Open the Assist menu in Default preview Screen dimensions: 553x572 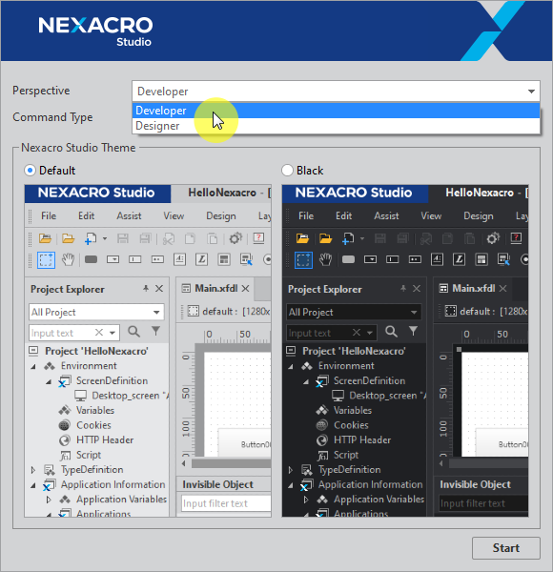(129, 216)
